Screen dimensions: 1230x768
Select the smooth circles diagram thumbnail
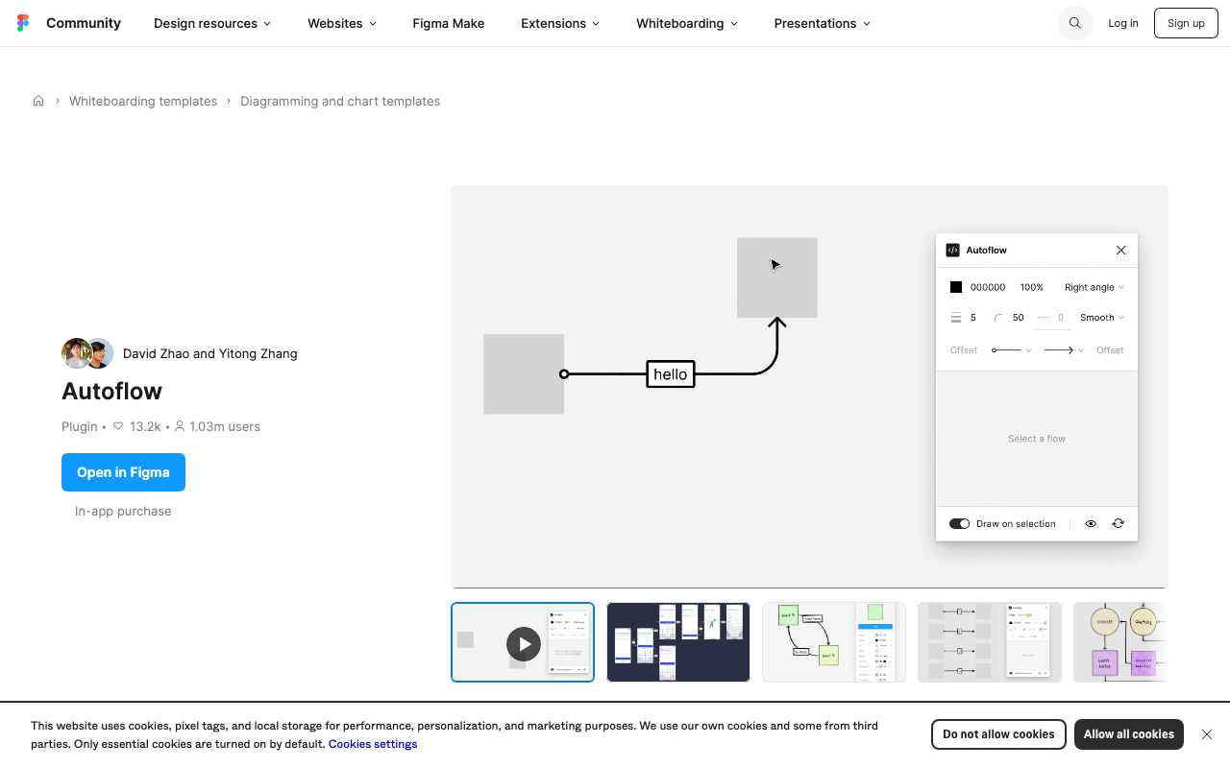(1121, 642)
